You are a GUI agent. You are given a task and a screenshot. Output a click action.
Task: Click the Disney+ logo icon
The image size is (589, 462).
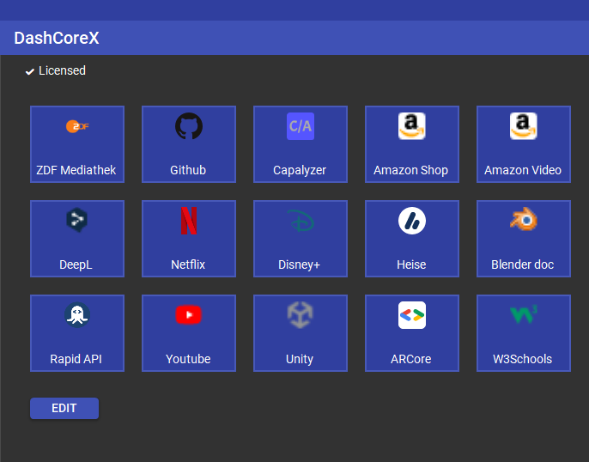click(x=301, y=221)
